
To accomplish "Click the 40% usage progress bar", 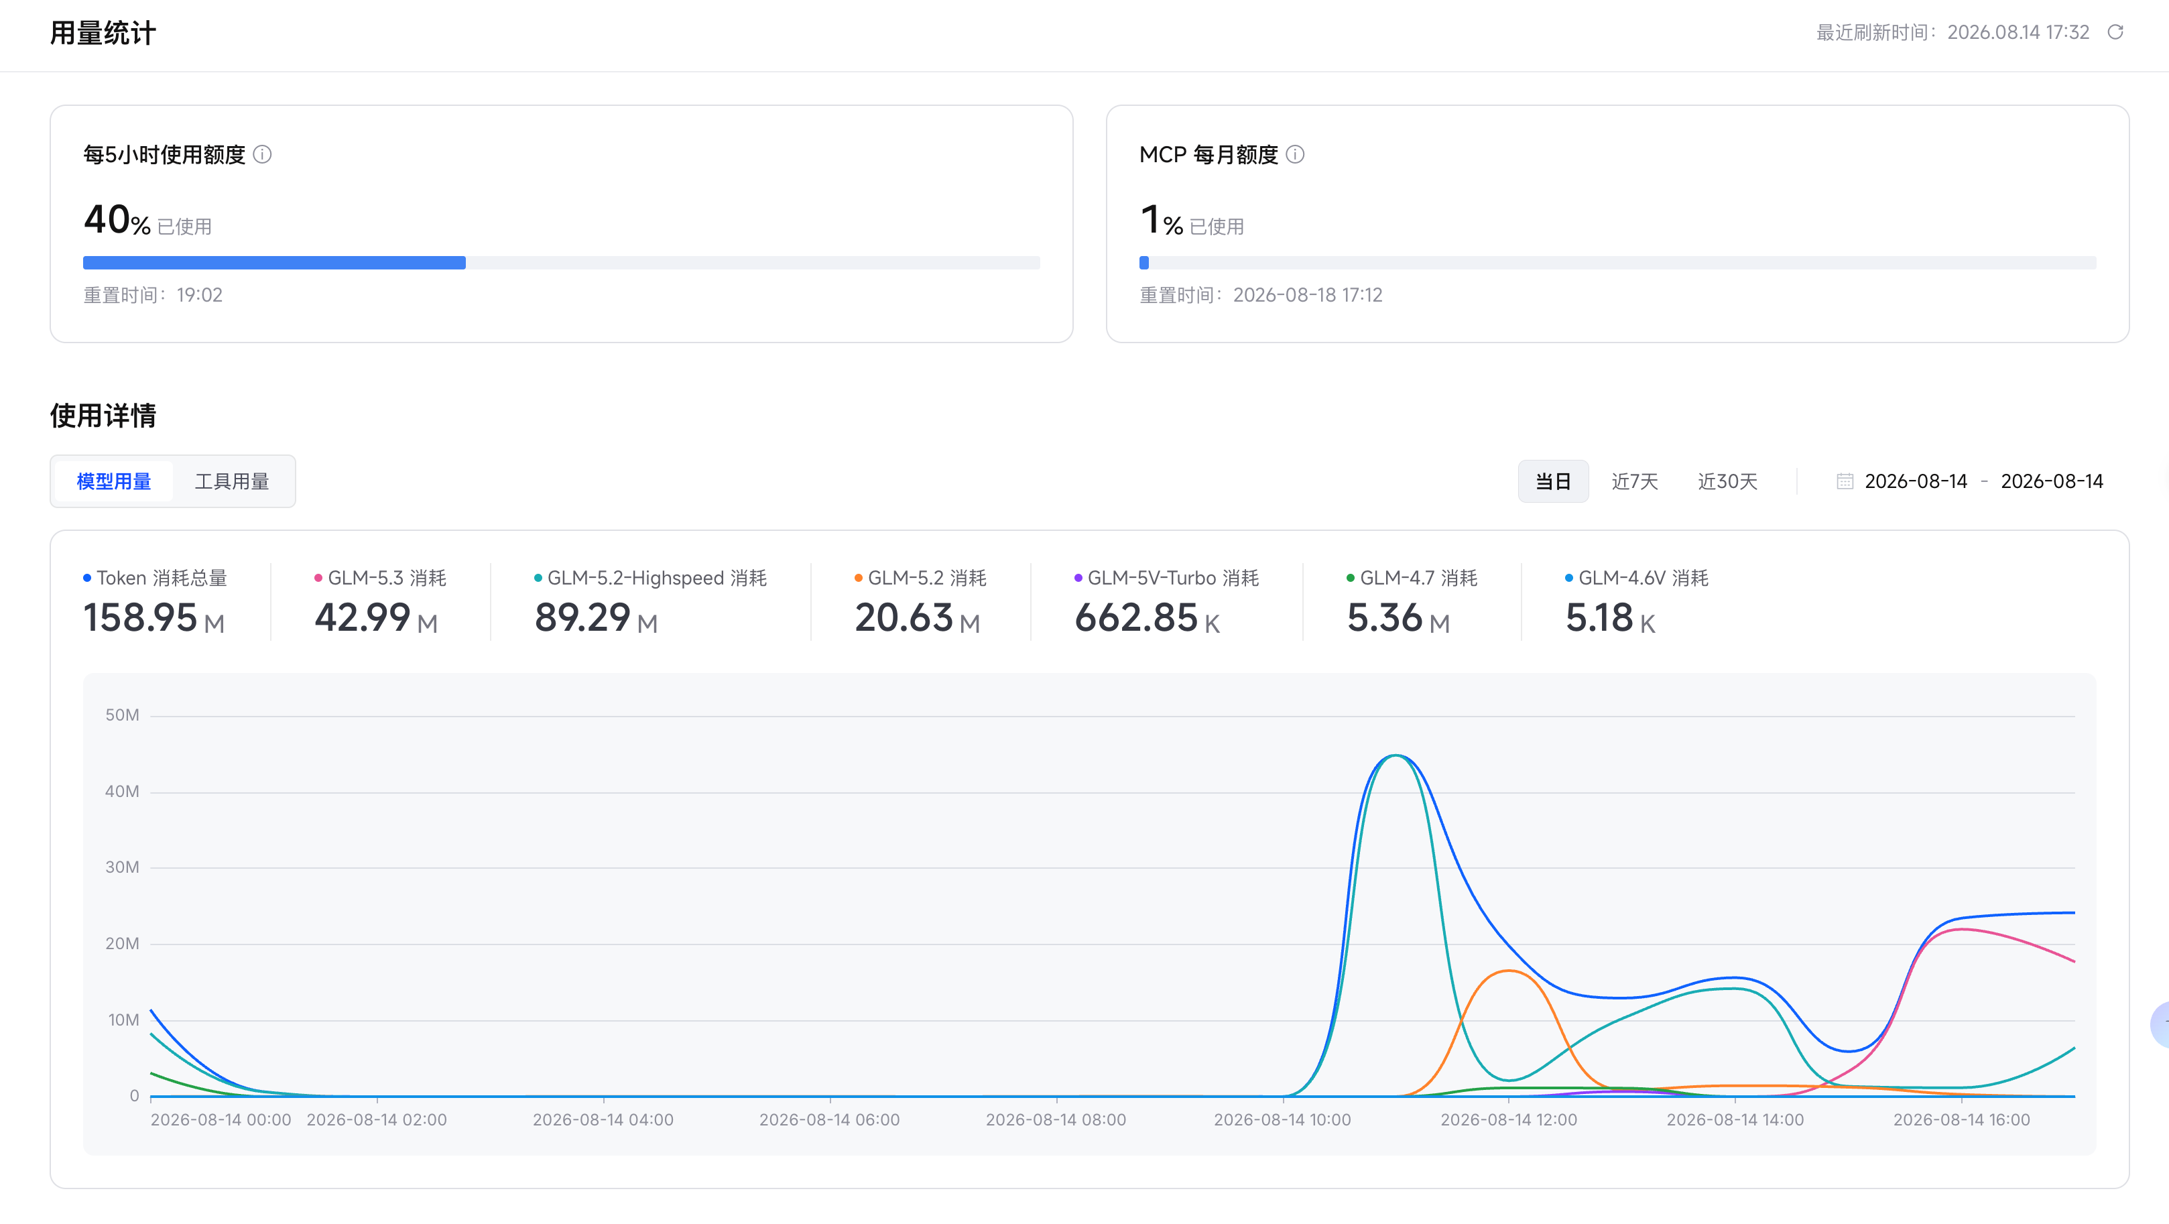I will 562,263.
